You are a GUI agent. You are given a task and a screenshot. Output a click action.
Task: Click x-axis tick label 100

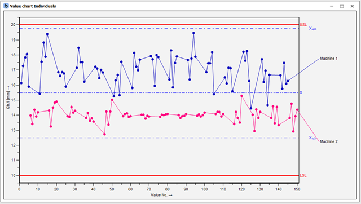click(x=204, y=189)
